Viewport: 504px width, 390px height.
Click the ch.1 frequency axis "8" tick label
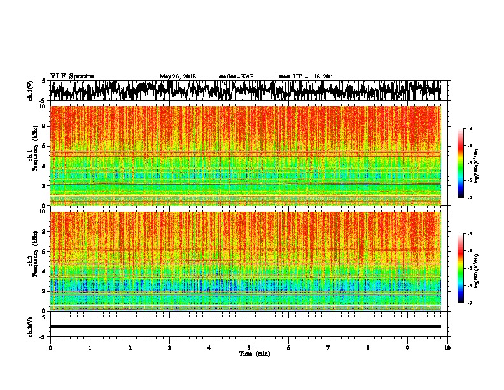[45, 126]
